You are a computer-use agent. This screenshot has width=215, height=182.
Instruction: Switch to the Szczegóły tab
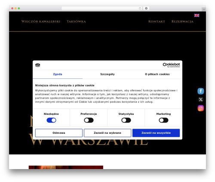click(x=107, y=74)
